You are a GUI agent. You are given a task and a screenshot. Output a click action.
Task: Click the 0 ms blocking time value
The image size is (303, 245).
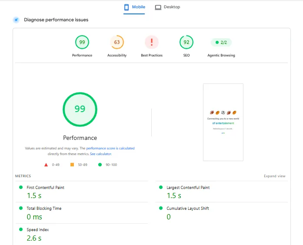(34, 217)
